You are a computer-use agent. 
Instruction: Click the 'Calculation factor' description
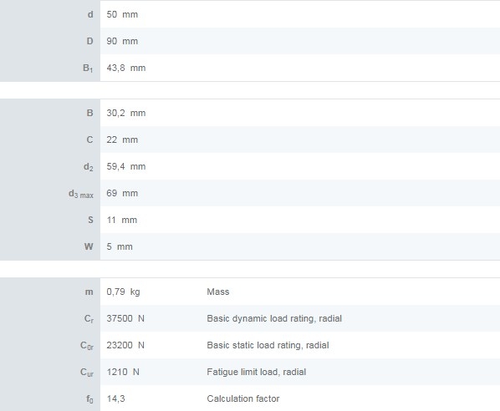(243, 399)
